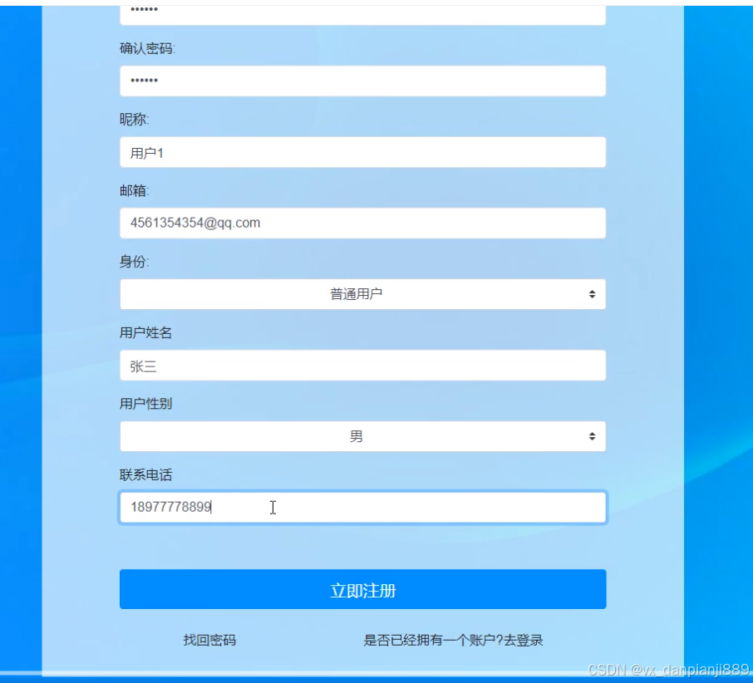Click the 邮箱 field with 4561354354@qq.com

point(362,223)
